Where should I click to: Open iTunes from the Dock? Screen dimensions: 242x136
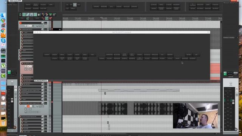(x=3, y=46)
